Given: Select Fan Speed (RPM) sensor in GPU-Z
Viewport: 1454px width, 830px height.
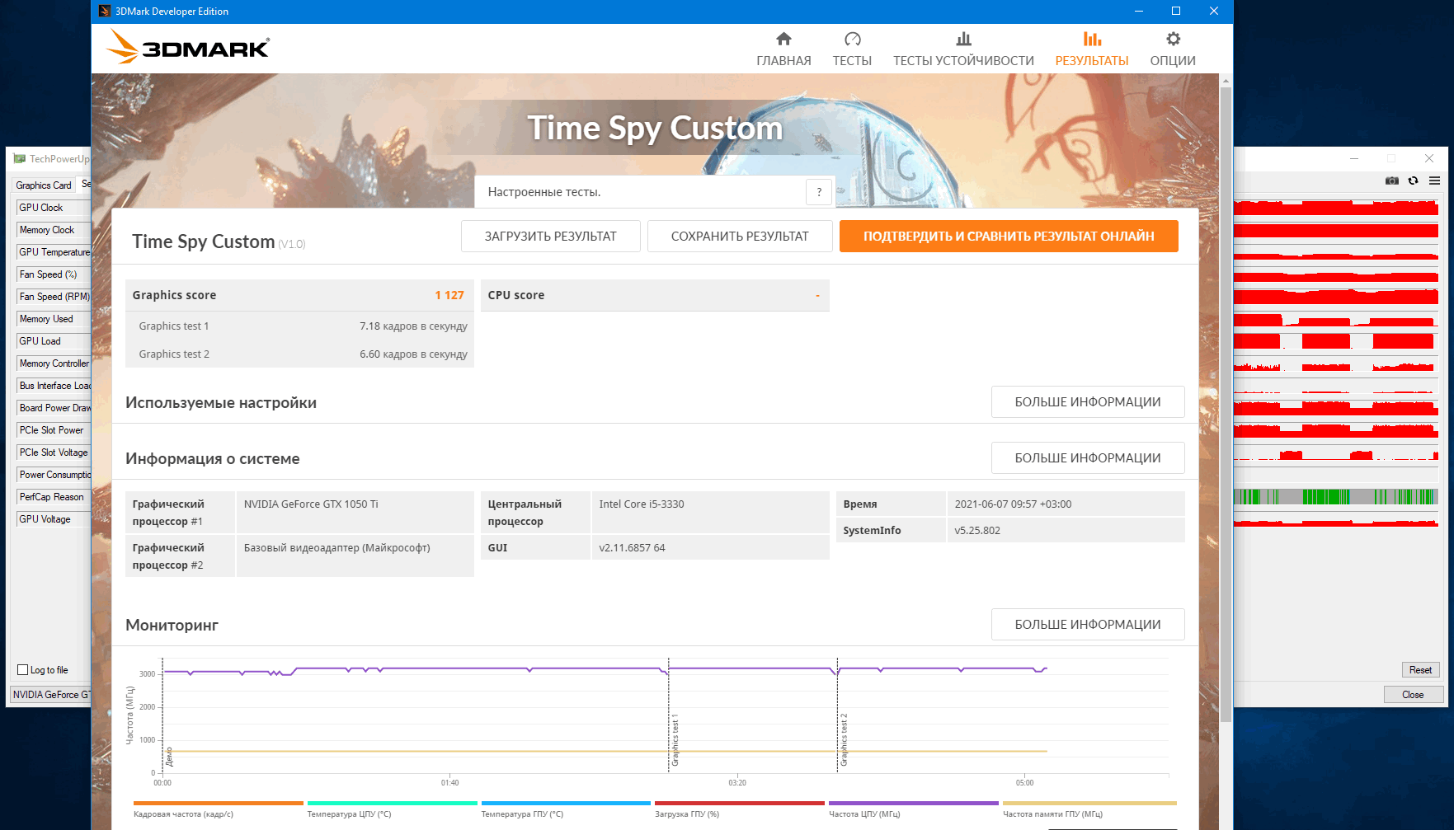Looking at the screenshot, I should tap(53, 297).
